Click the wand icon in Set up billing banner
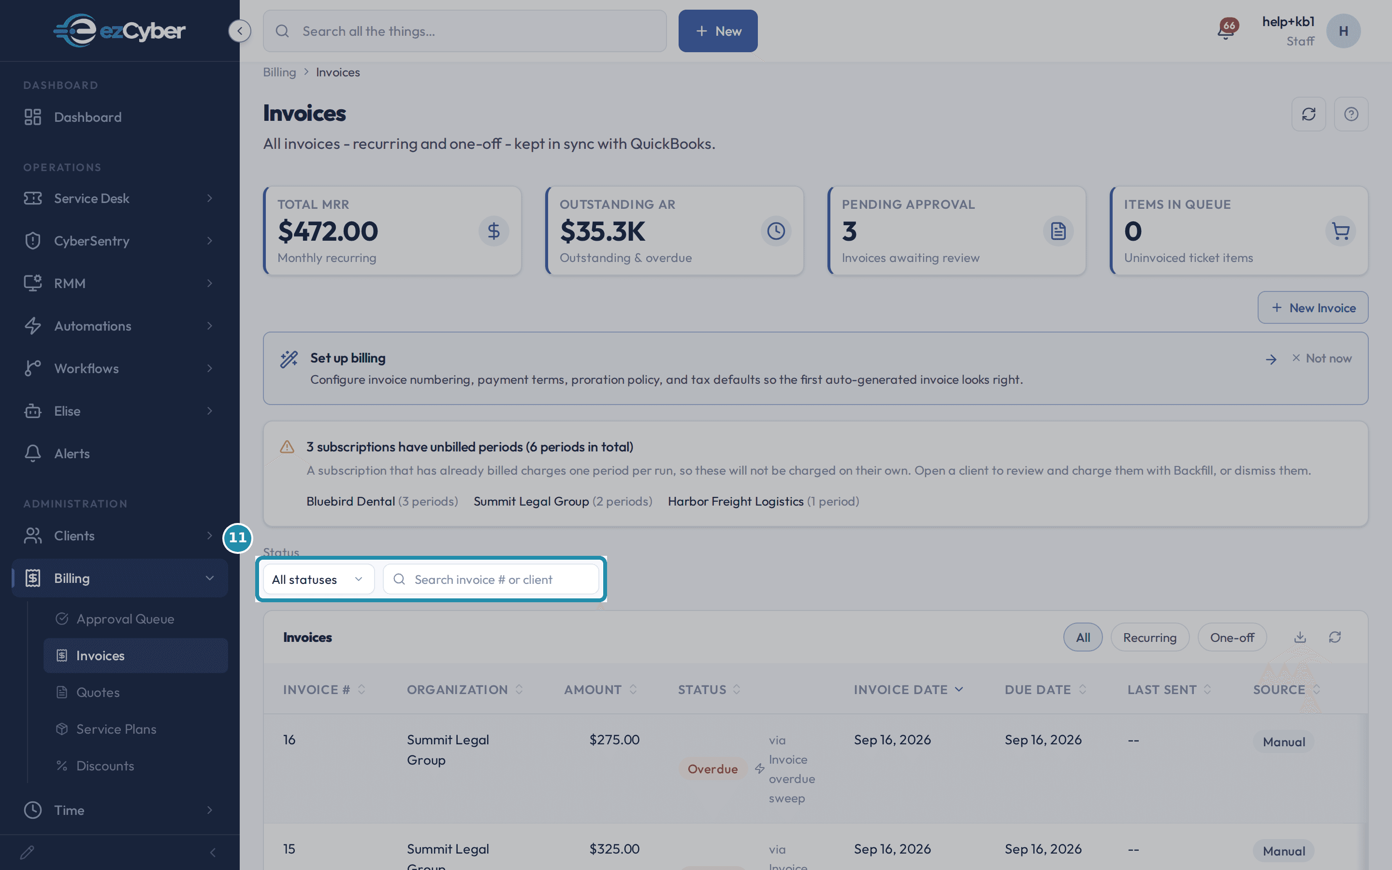1392x870 pixels. (289, 359)
